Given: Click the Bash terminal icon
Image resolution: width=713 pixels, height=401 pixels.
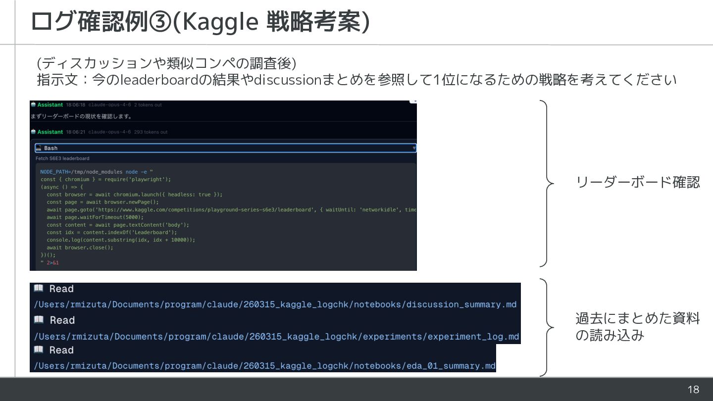Looking at the screenshot, I should (x=39, y=148).
